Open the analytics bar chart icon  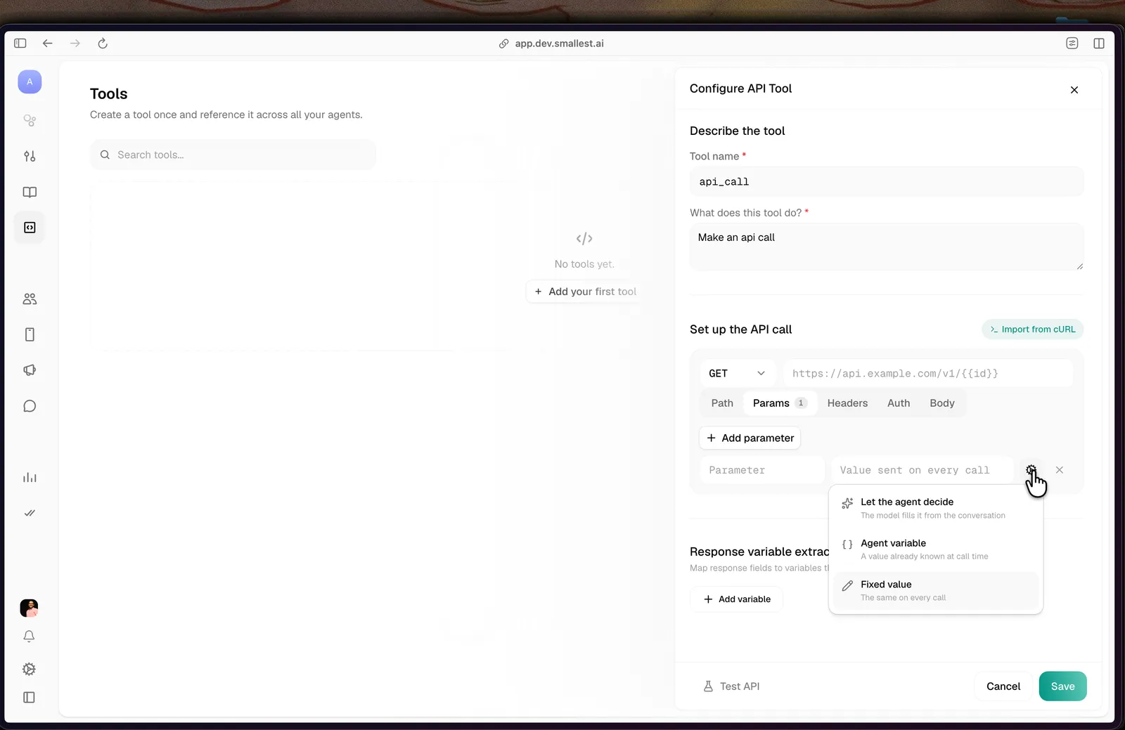[x=30, y=478]
